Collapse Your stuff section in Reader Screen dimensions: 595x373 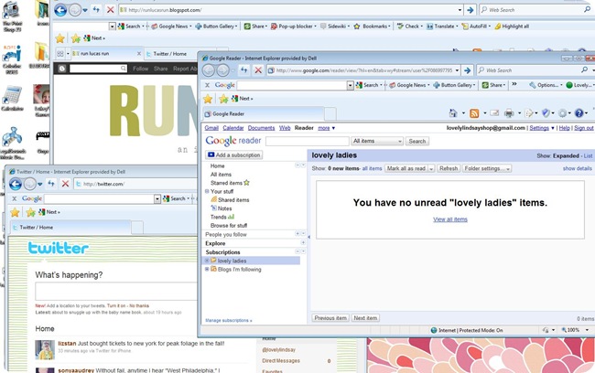[207, 191]
